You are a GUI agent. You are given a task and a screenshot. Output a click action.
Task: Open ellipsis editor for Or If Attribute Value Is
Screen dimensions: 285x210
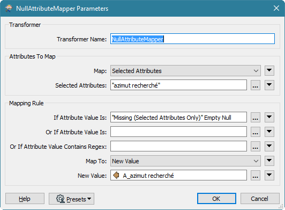pos(256,132)
